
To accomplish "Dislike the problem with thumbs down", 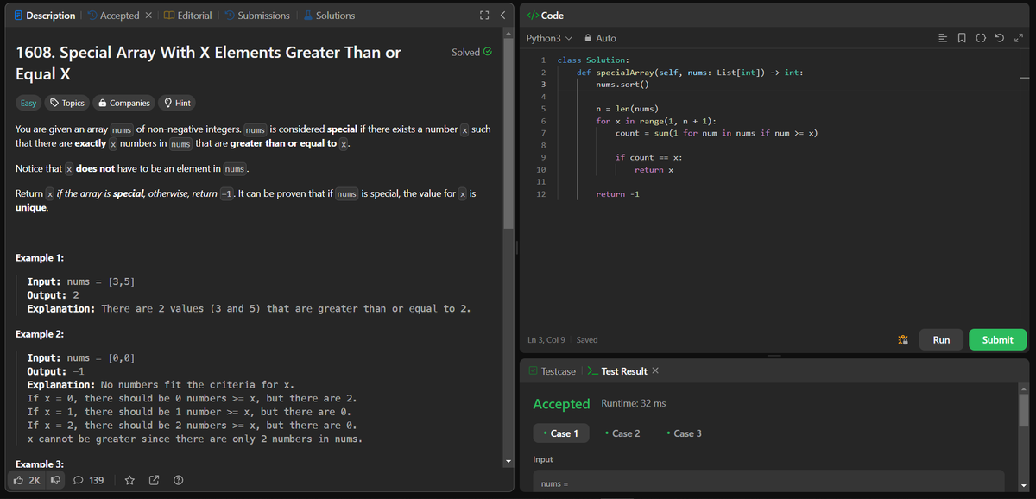I will pos(54,480).
